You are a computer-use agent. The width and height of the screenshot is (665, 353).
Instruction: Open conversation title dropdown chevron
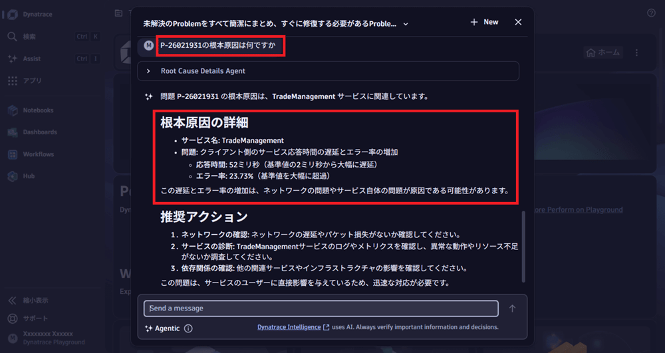click(x=406, y=23)
